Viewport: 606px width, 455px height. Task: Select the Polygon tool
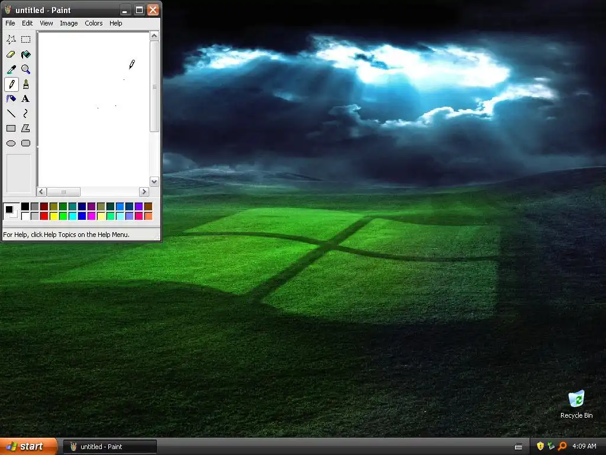pos(26,128)
